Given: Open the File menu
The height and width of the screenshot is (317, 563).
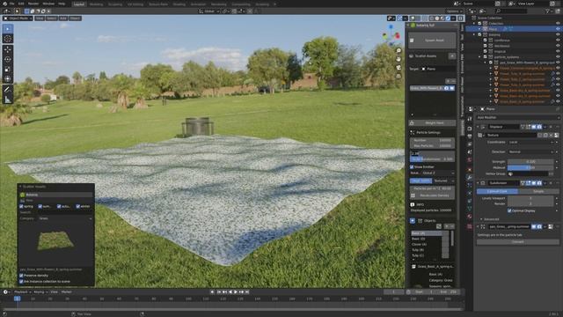Looking at the screenshot, I should point(11,4).
